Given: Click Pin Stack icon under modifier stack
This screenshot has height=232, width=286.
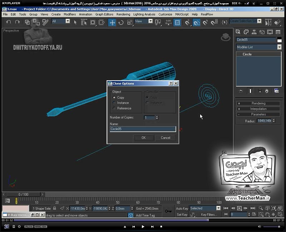Looking at the screenshot, I should tap(240, 91).
